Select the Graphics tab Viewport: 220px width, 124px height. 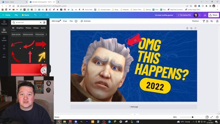[20, 28]
